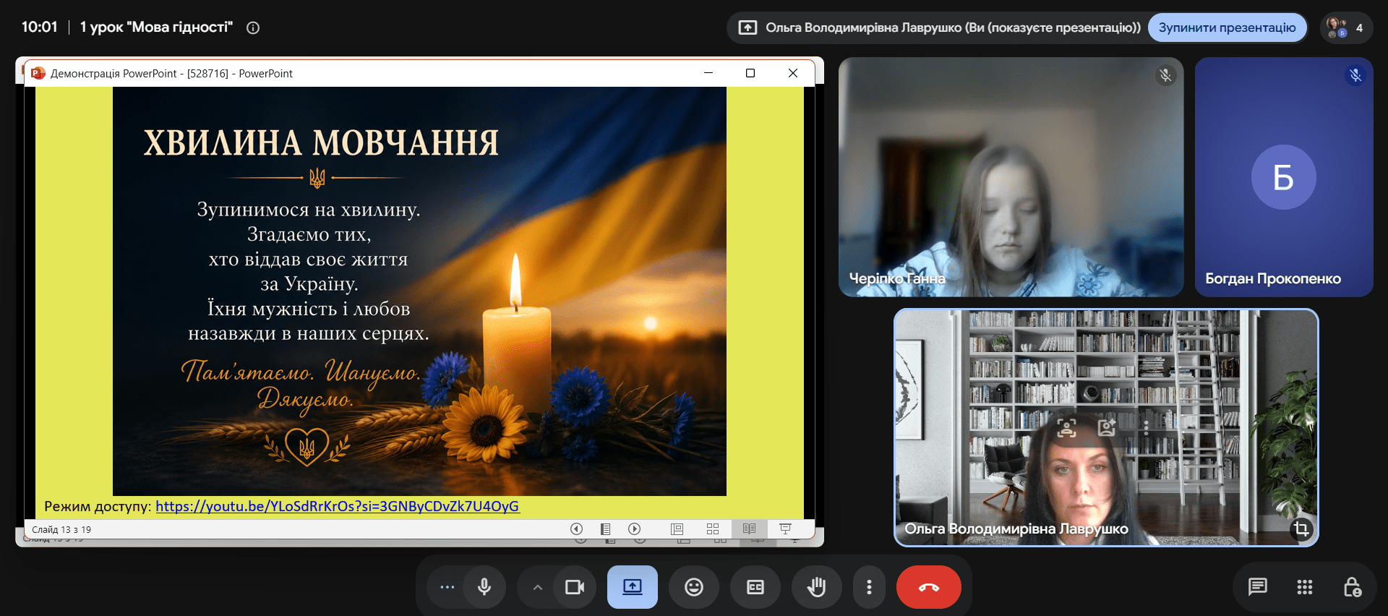The image size is (1388, 616).
Task: Click the screen share presentation icon
Action: [x=633, y=587]
